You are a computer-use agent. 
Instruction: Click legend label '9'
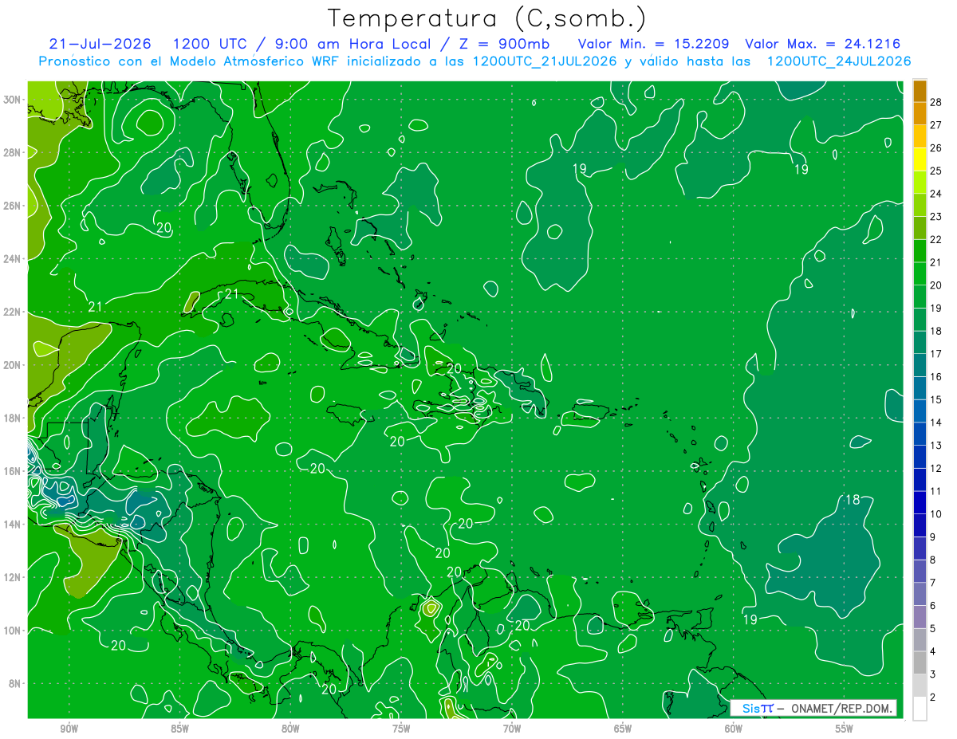click(933, 537)
